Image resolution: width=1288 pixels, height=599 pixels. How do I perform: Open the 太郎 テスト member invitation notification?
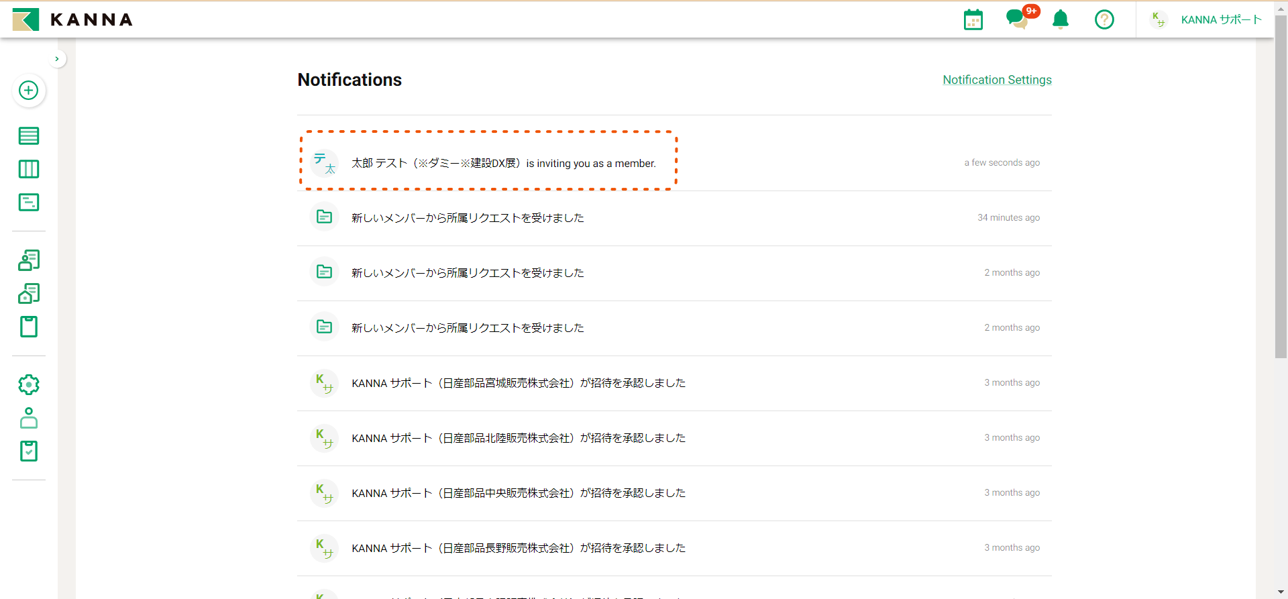coord(503,163)
